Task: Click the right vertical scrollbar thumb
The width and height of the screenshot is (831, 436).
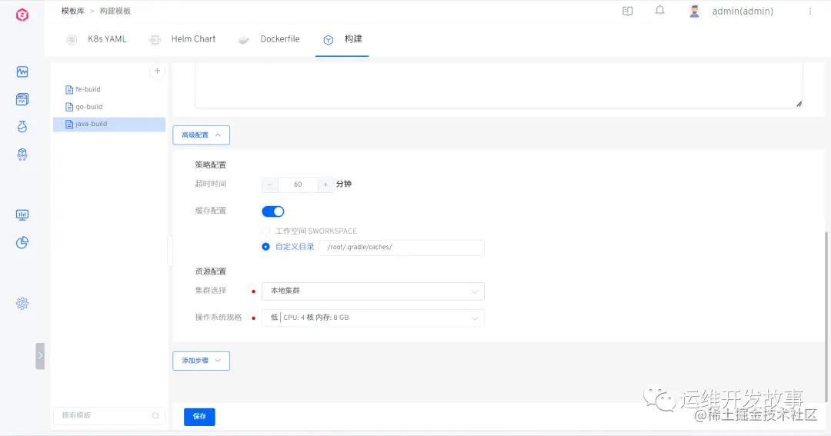Action: [826, 317]
